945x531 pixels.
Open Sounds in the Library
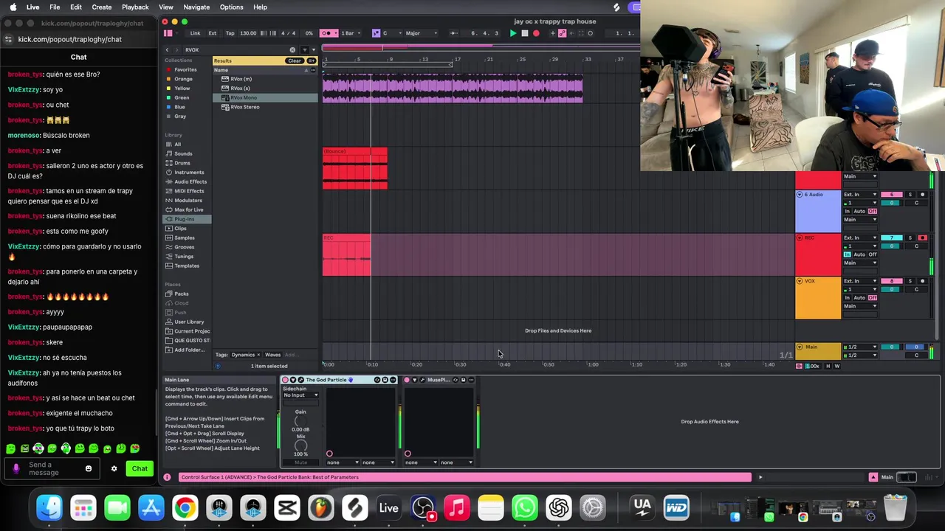(x=183, y=153)
